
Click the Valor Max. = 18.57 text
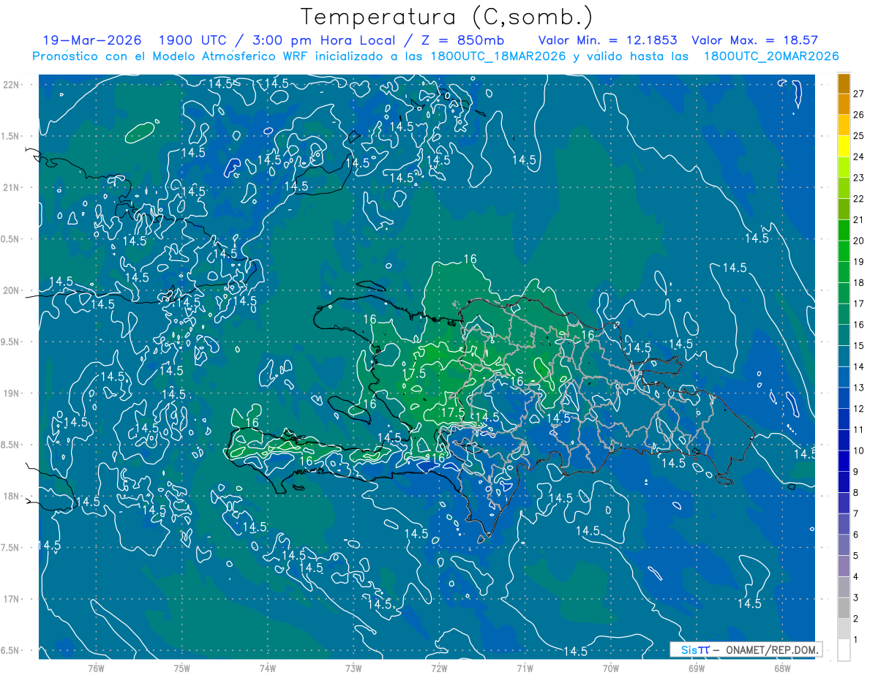click(x=754, y=40)
